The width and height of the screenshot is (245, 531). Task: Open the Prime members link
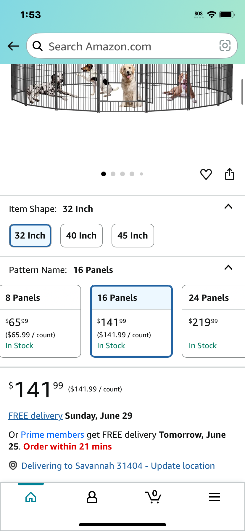pos(53,435)
